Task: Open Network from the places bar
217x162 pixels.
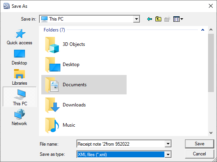Action: click(x=19, y=117)
